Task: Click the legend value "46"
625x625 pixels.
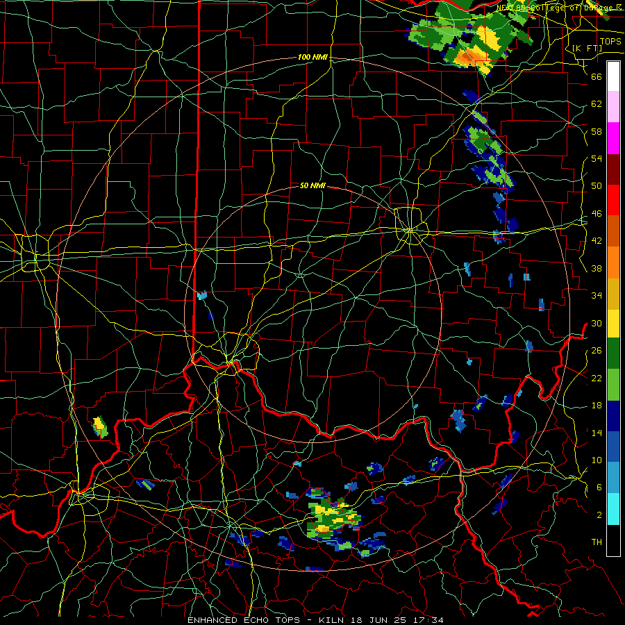Action: 597,213
